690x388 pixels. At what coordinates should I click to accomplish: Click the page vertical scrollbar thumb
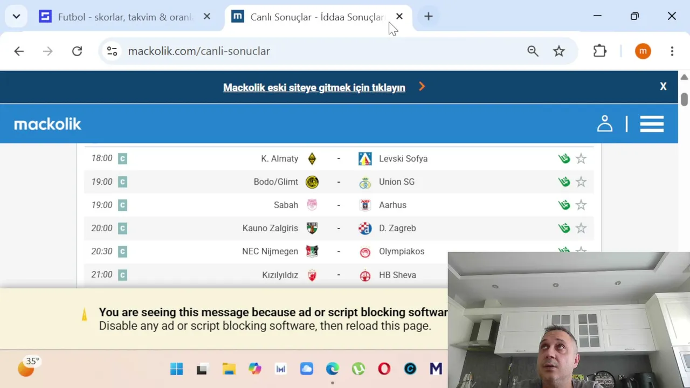coord(684,100)
